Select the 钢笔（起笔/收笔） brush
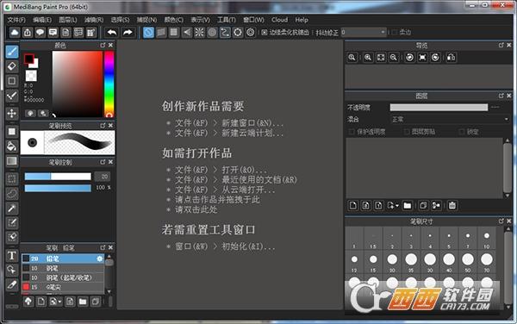 pos(63,277)
